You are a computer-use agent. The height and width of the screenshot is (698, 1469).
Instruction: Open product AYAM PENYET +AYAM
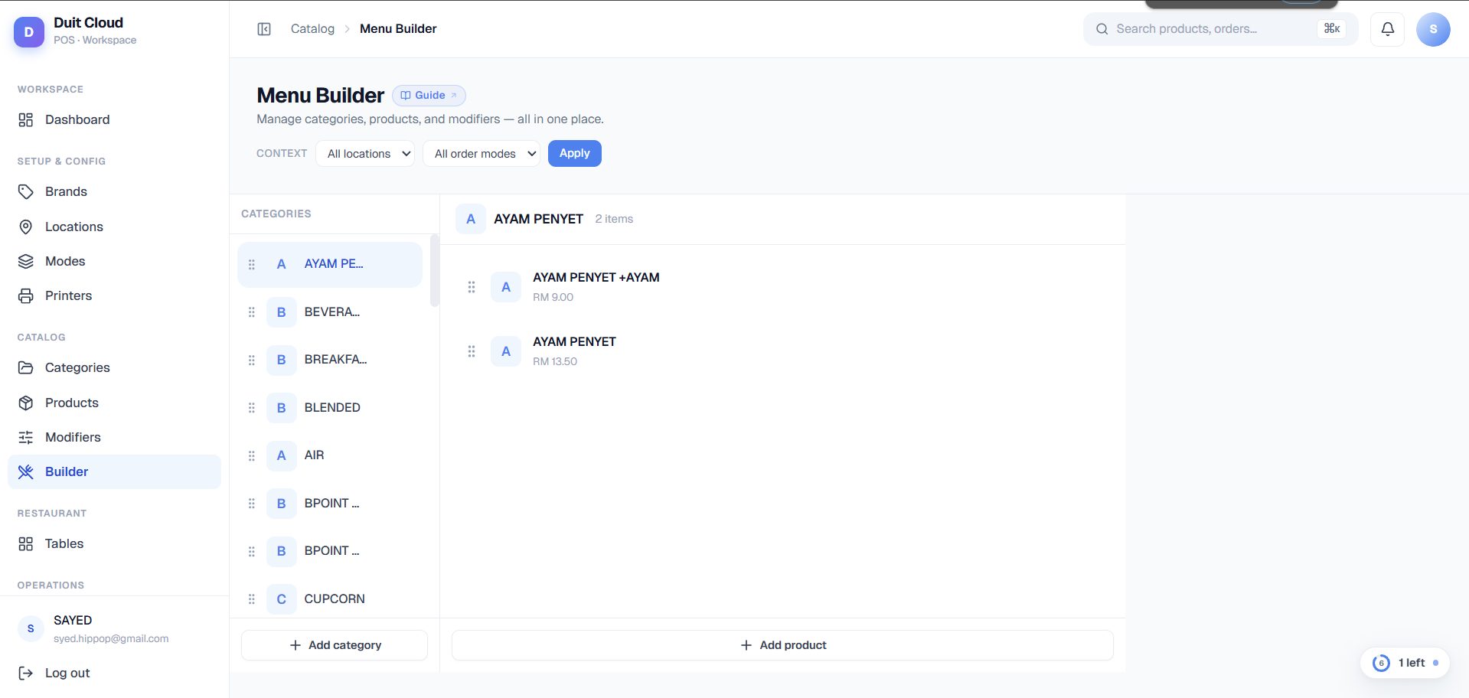click(x=782, y=287)
